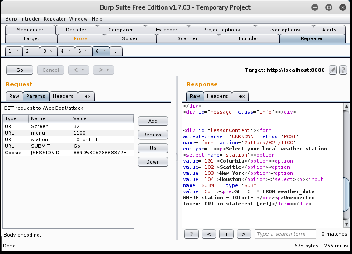The height and width of the screenshot is (254, 352).
Task: Open the Window menu
Action: tap(78, 19)
